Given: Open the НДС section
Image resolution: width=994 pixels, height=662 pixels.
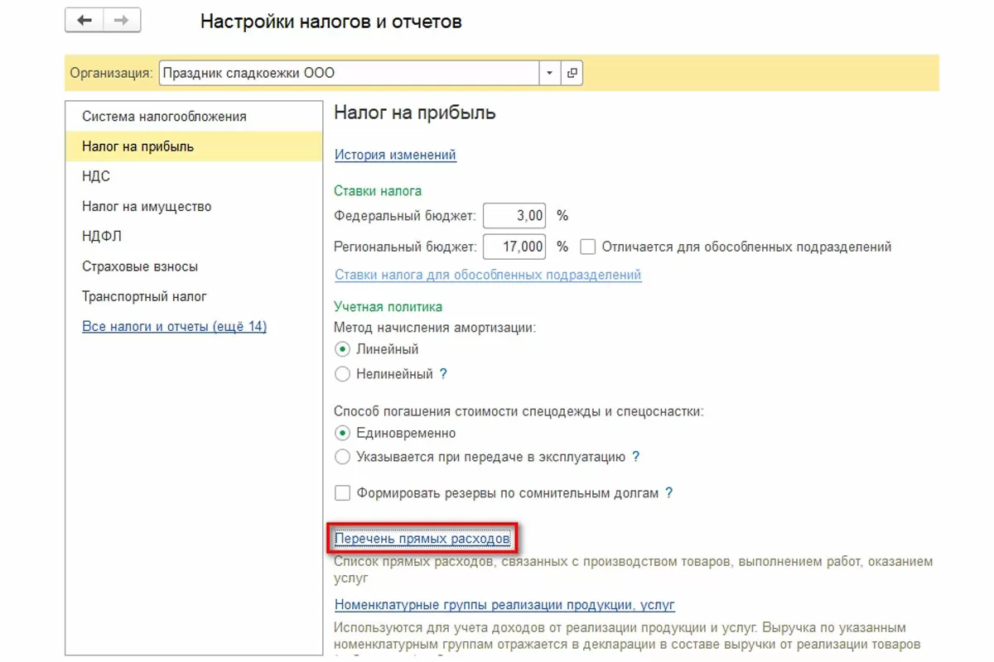Looking at the screenshot, I should click(96, 176).
